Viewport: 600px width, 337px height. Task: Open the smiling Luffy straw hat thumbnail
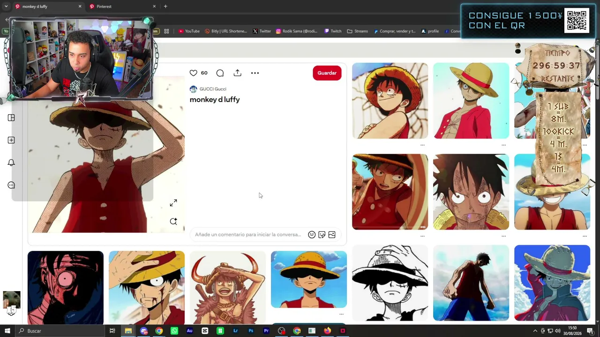tap(552, 192)
